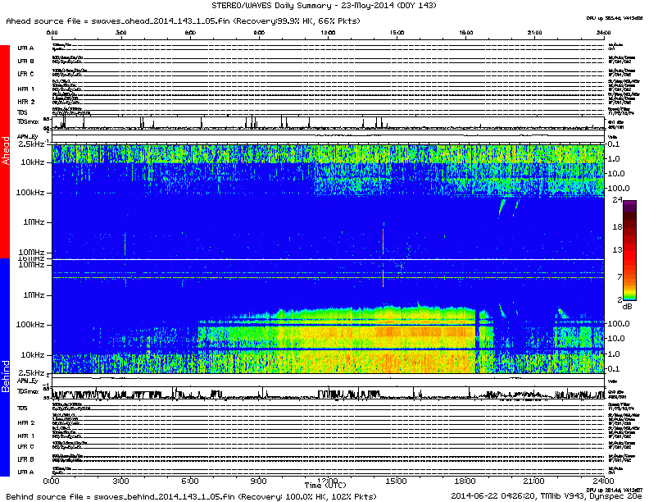Click the 15:00 tick label on bottom axis
The image size is (649, 502).
(396, 481)
